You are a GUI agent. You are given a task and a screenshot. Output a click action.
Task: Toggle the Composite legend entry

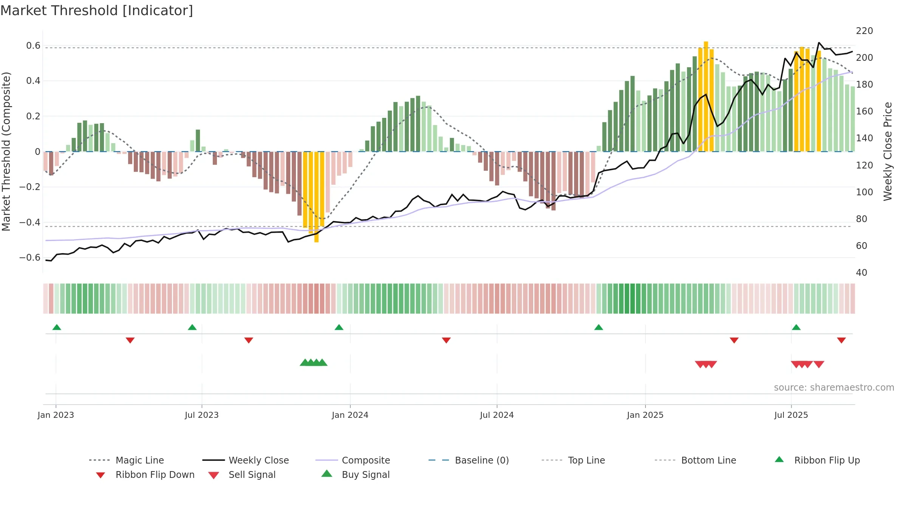pos(353,460)
